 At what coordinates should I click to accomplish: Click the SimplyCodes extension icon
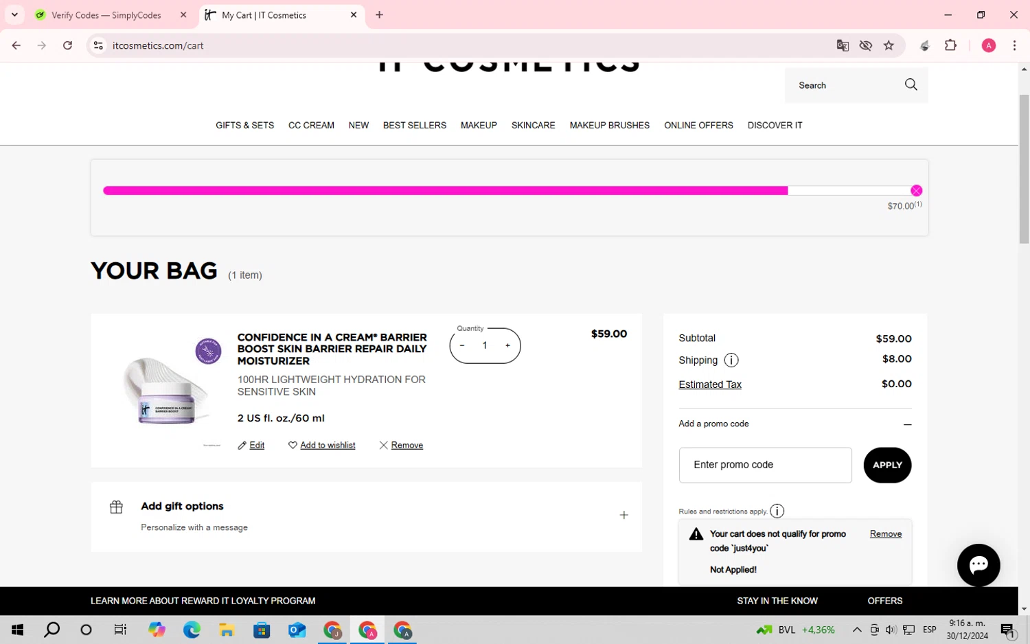coord(925,45)
